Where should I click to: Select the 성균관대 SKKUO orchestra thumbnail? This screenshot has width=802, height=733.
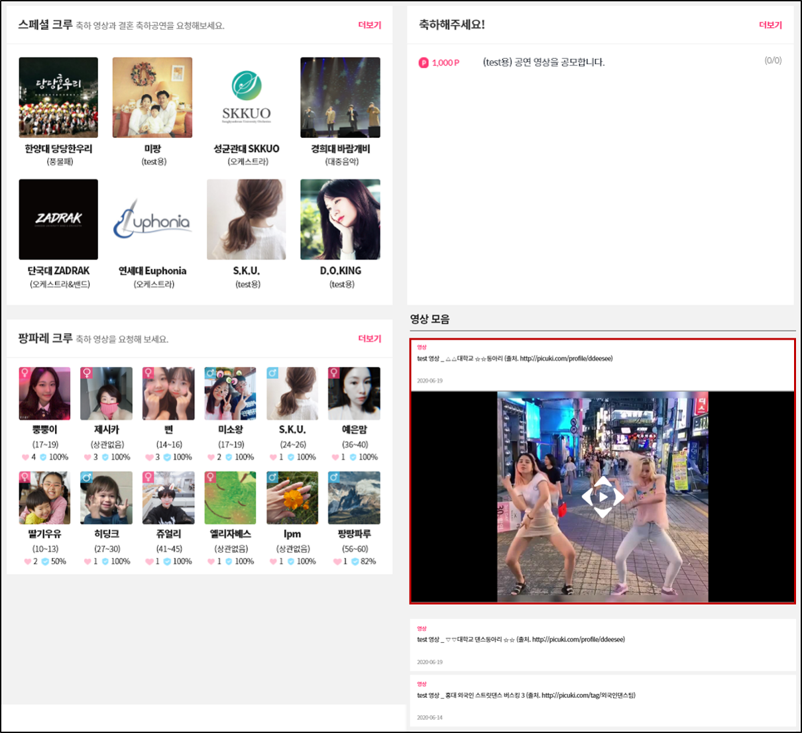246,97
